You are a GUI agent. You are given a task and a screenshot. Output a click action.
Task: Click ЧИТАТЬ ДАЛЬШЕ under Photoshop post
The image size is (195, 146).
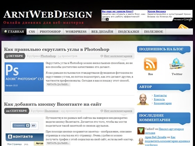coord(58,84)
